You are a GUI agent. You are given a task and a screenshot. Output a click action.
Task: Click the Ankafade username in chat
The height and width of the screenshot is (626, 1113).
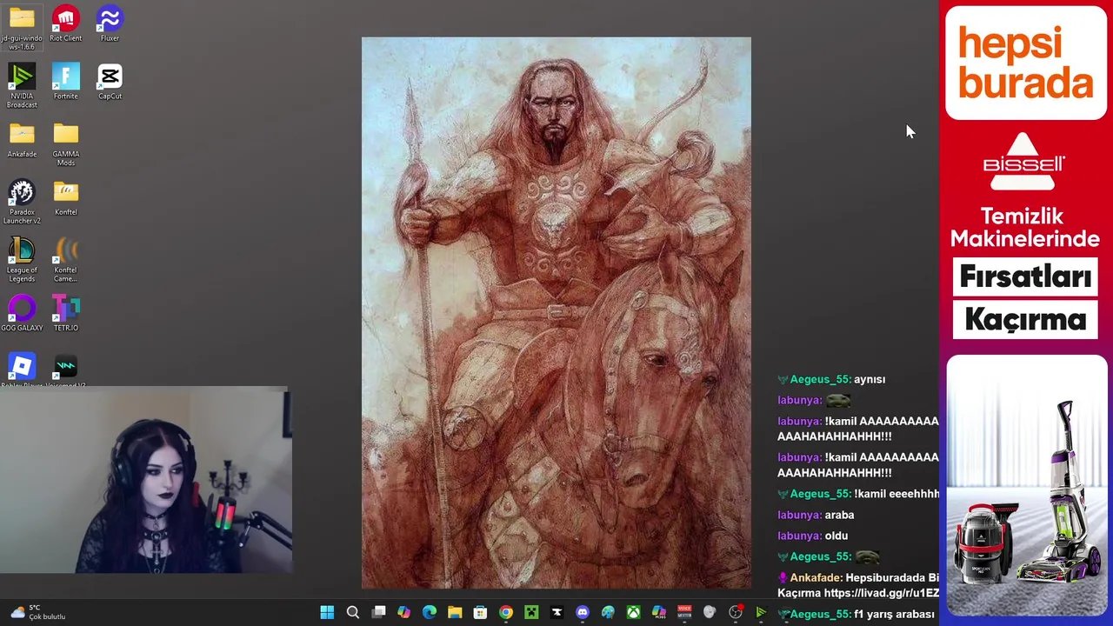815,577
